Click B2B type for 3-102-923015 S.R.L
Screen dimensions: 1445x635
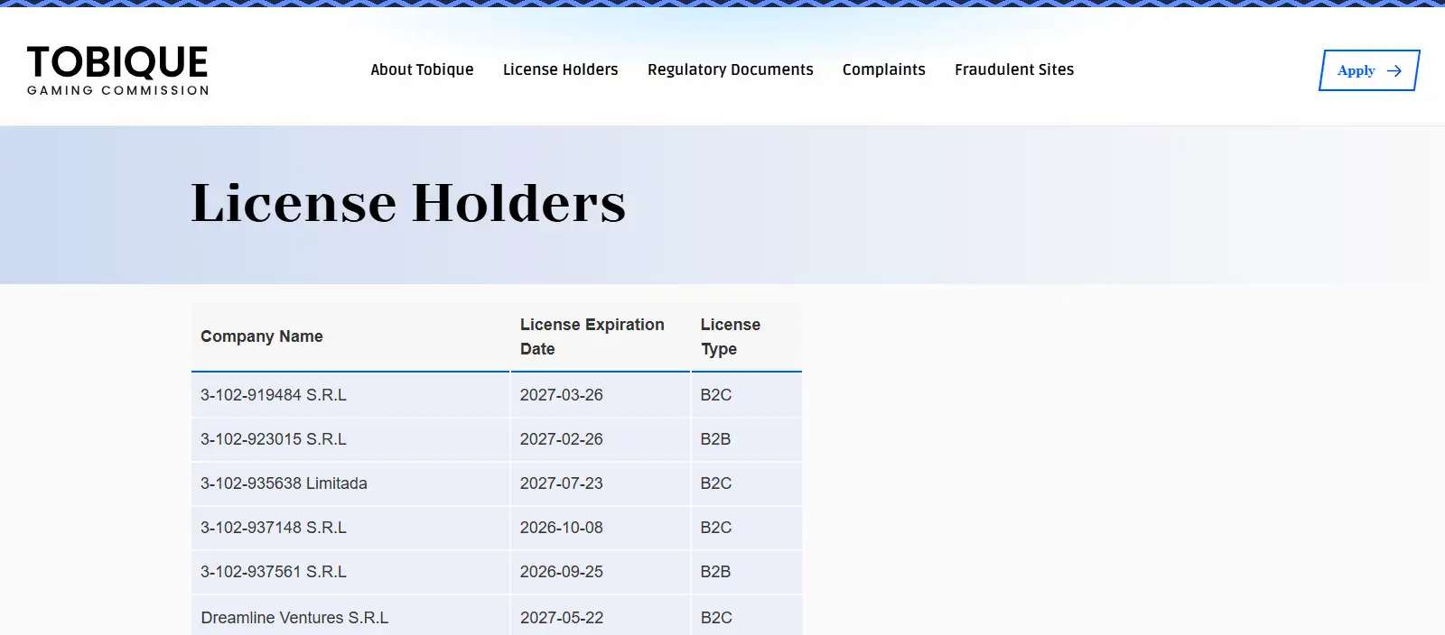coord(716,439)
